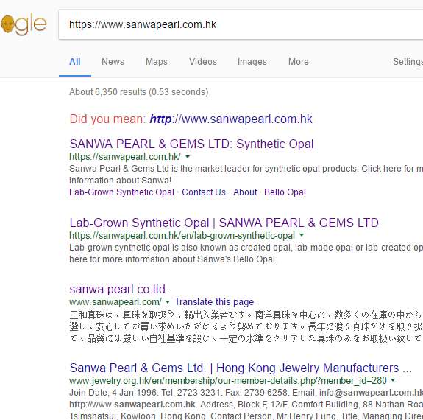Screen dimensions: 423x420
Task: Click snippet 'Lab-grown synthetic opal is also known as'
Action: [x=246, y=253]
